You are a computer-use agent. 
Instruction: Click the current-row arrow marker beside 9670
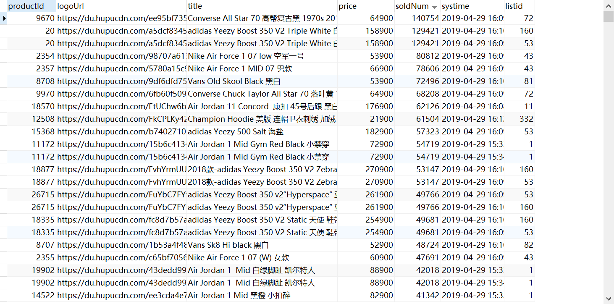tap(4, 18)
